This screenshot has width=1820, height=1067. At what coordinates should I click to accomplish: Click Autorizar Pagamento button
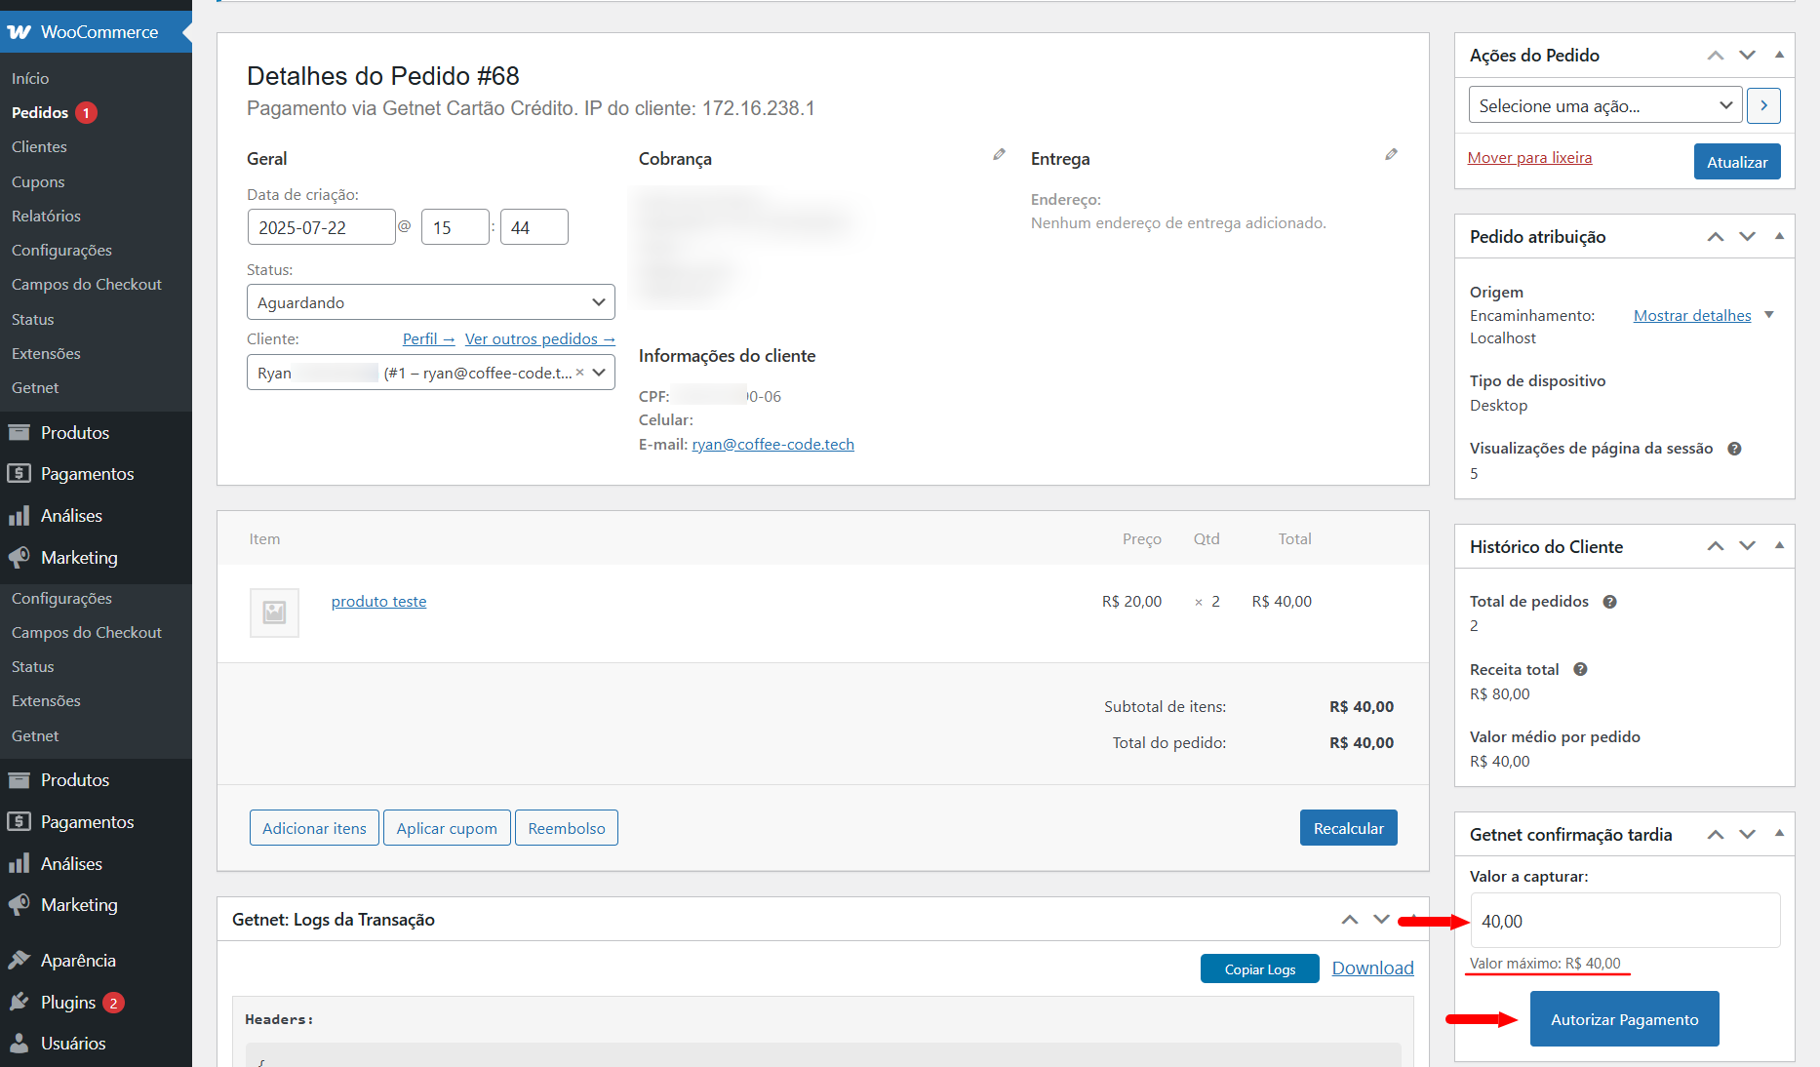[x=1624, y=1019]
